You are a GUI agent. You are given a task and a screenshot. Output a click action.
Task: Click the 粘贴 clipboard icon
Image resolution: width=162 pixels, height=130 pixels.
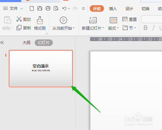click(7, 20)
